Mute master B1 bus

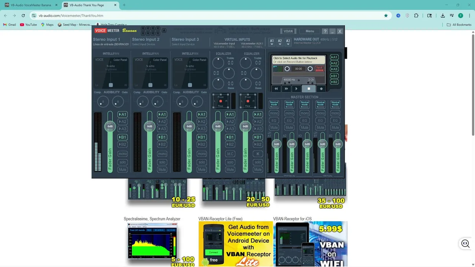tap(320, 128)
